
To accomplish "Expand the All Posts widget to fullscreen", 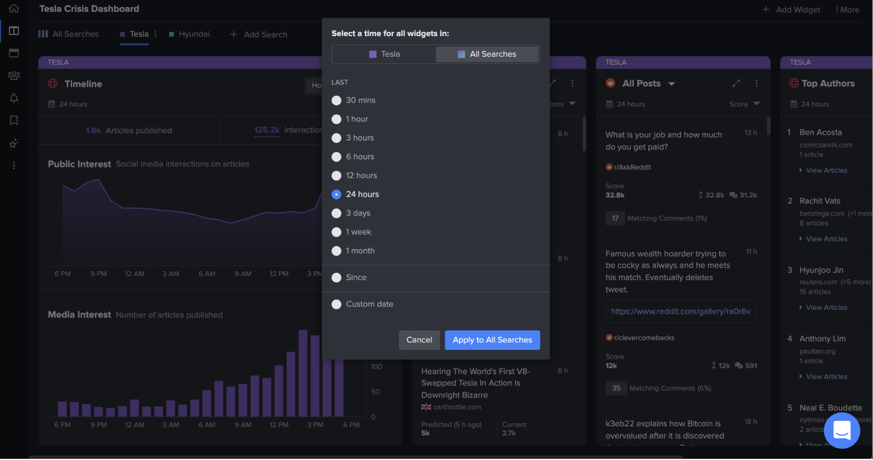I will tap(736, 83).
